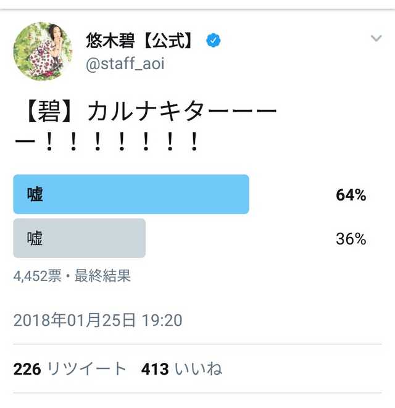
Task: Open the @staff_aoi handle link
Action: (125, 64)
